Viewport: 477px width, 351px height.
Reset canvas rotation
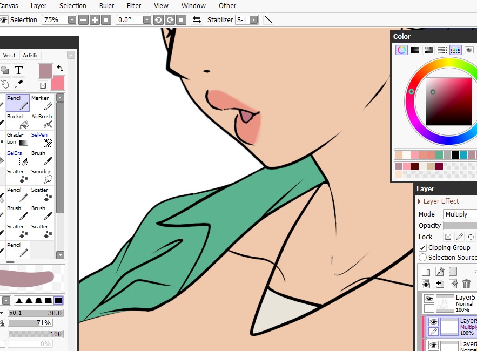click(x=182, y=20)
